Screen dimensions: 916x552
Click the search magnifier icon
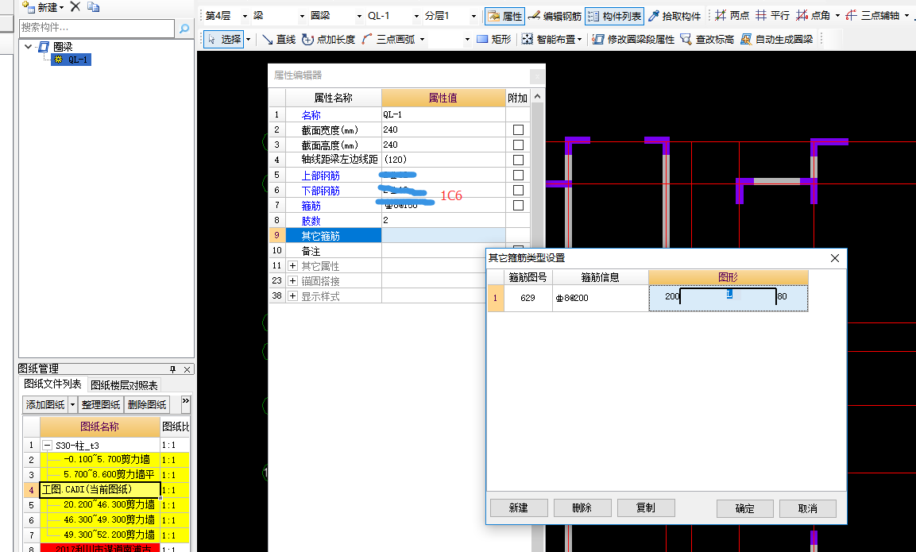point(184,28)
